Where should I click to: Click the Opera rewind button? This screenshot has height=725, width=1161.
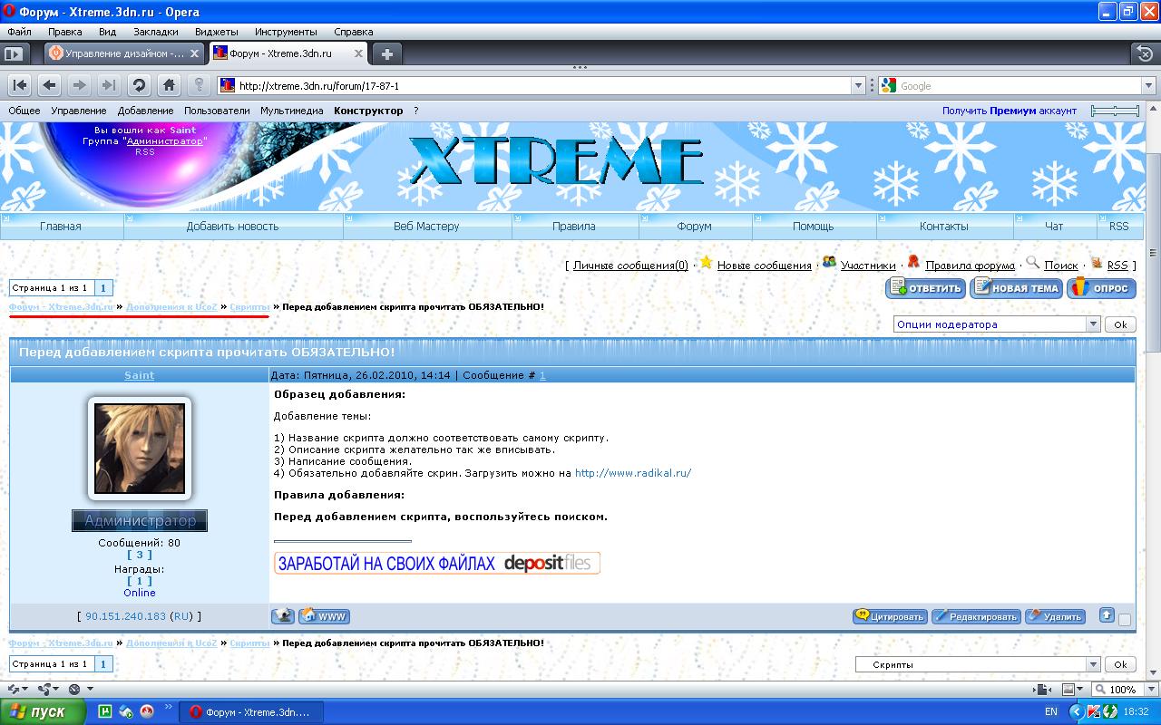[20, 85]
